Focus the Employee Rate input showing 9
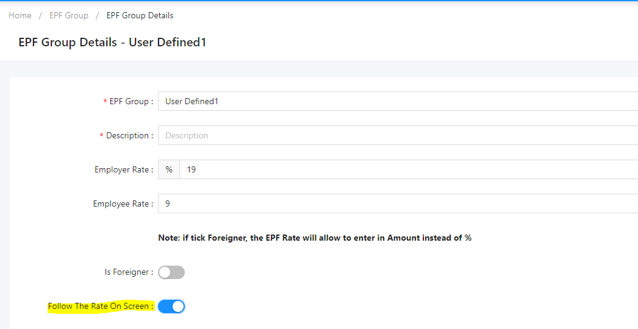This screenshot has height=329, width=638. (x=398, y=203)
